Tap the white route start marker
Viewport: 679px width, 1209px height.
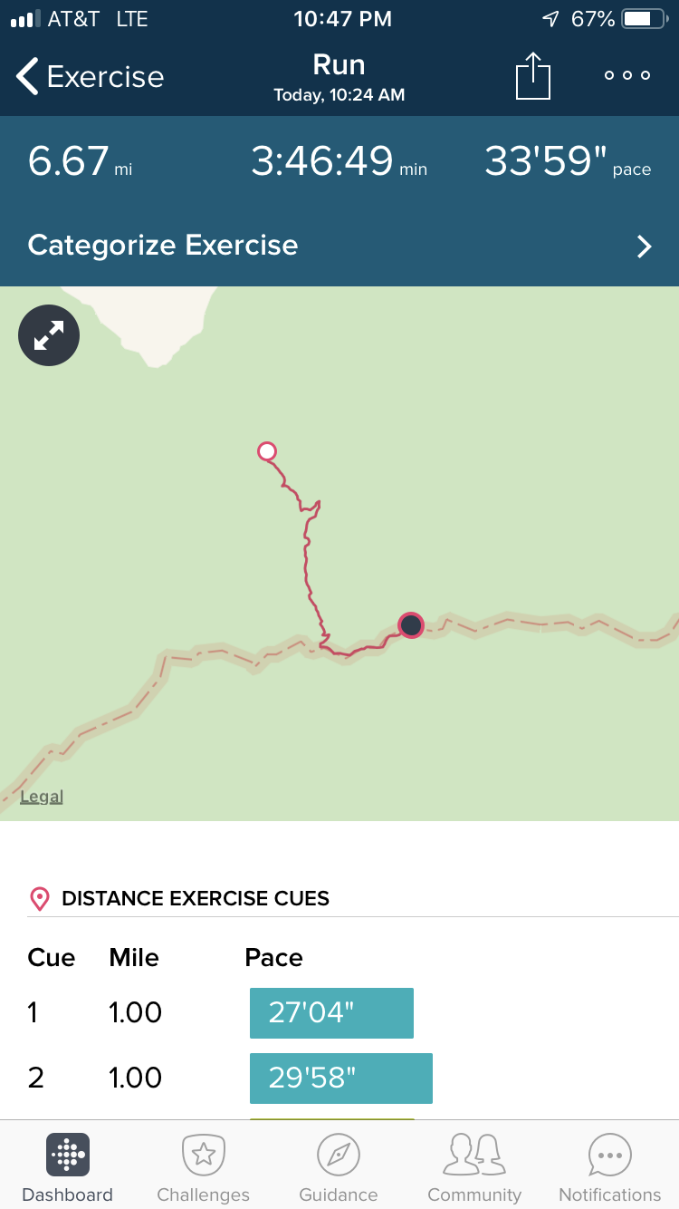[267, 451]
